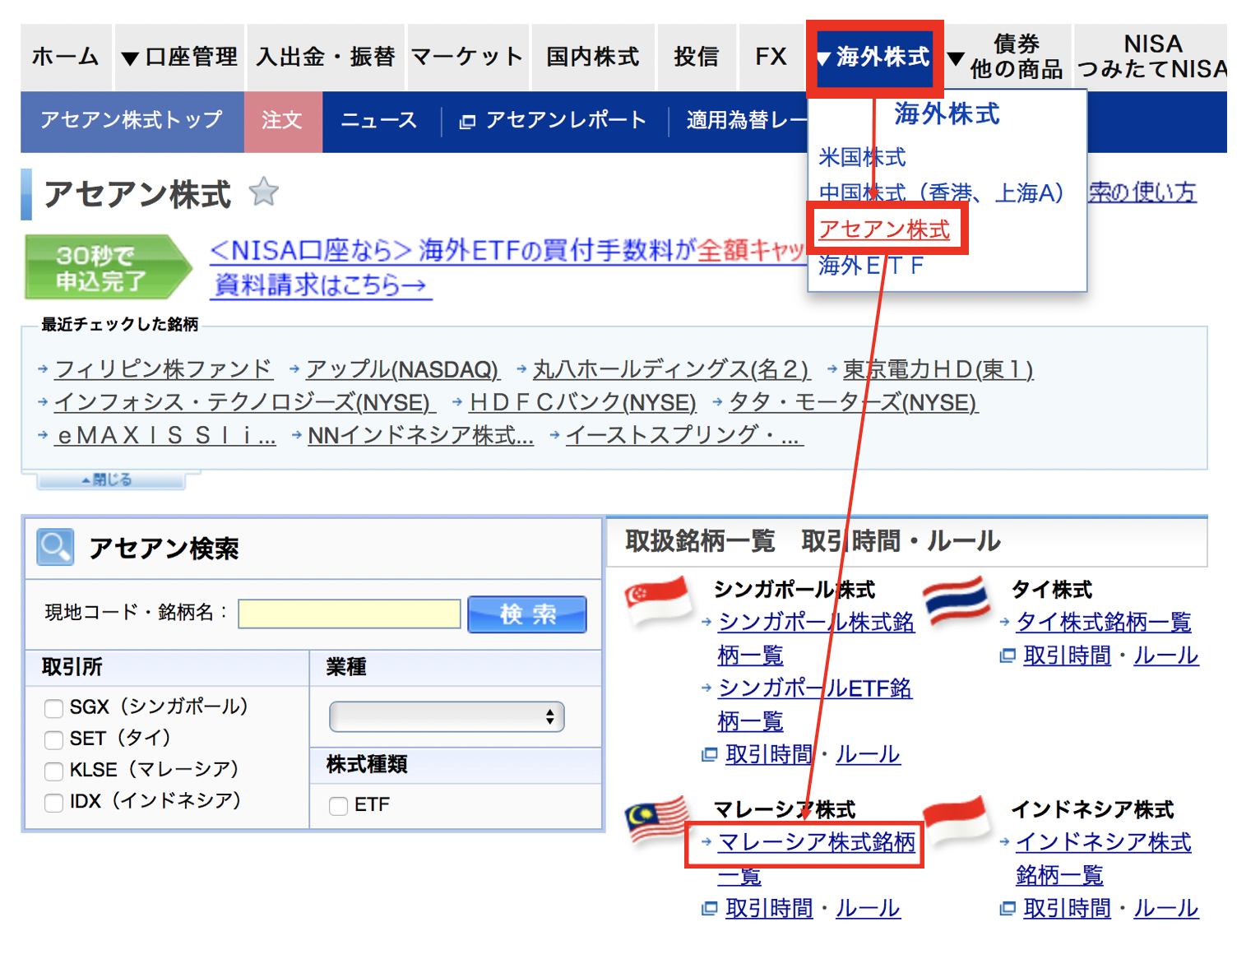Expand the 口座管理 menu
This screenshot has width=1260, height=959.
(179, 57)
